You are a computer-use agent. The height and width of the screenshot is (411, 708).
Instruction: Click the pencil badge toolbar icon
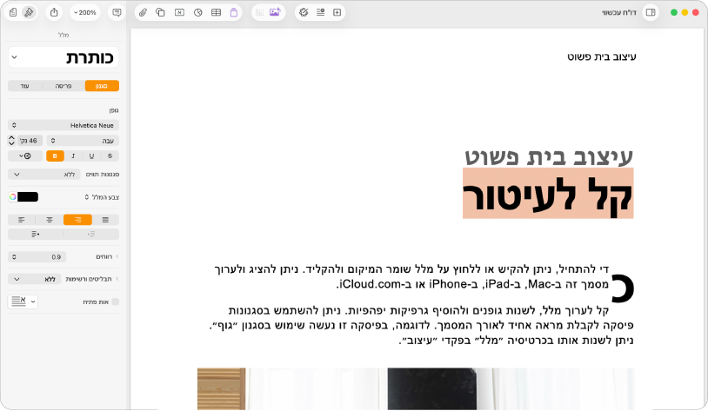pyautogui.click(x=304, y=13)
